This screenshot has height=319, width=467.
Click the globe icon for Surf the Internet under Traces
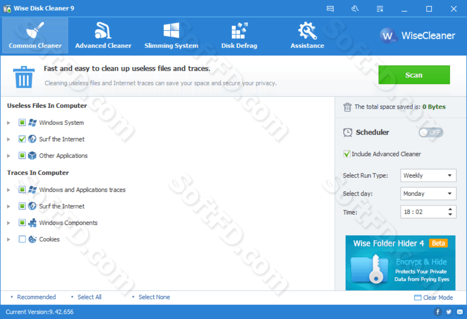coord(32,206)
